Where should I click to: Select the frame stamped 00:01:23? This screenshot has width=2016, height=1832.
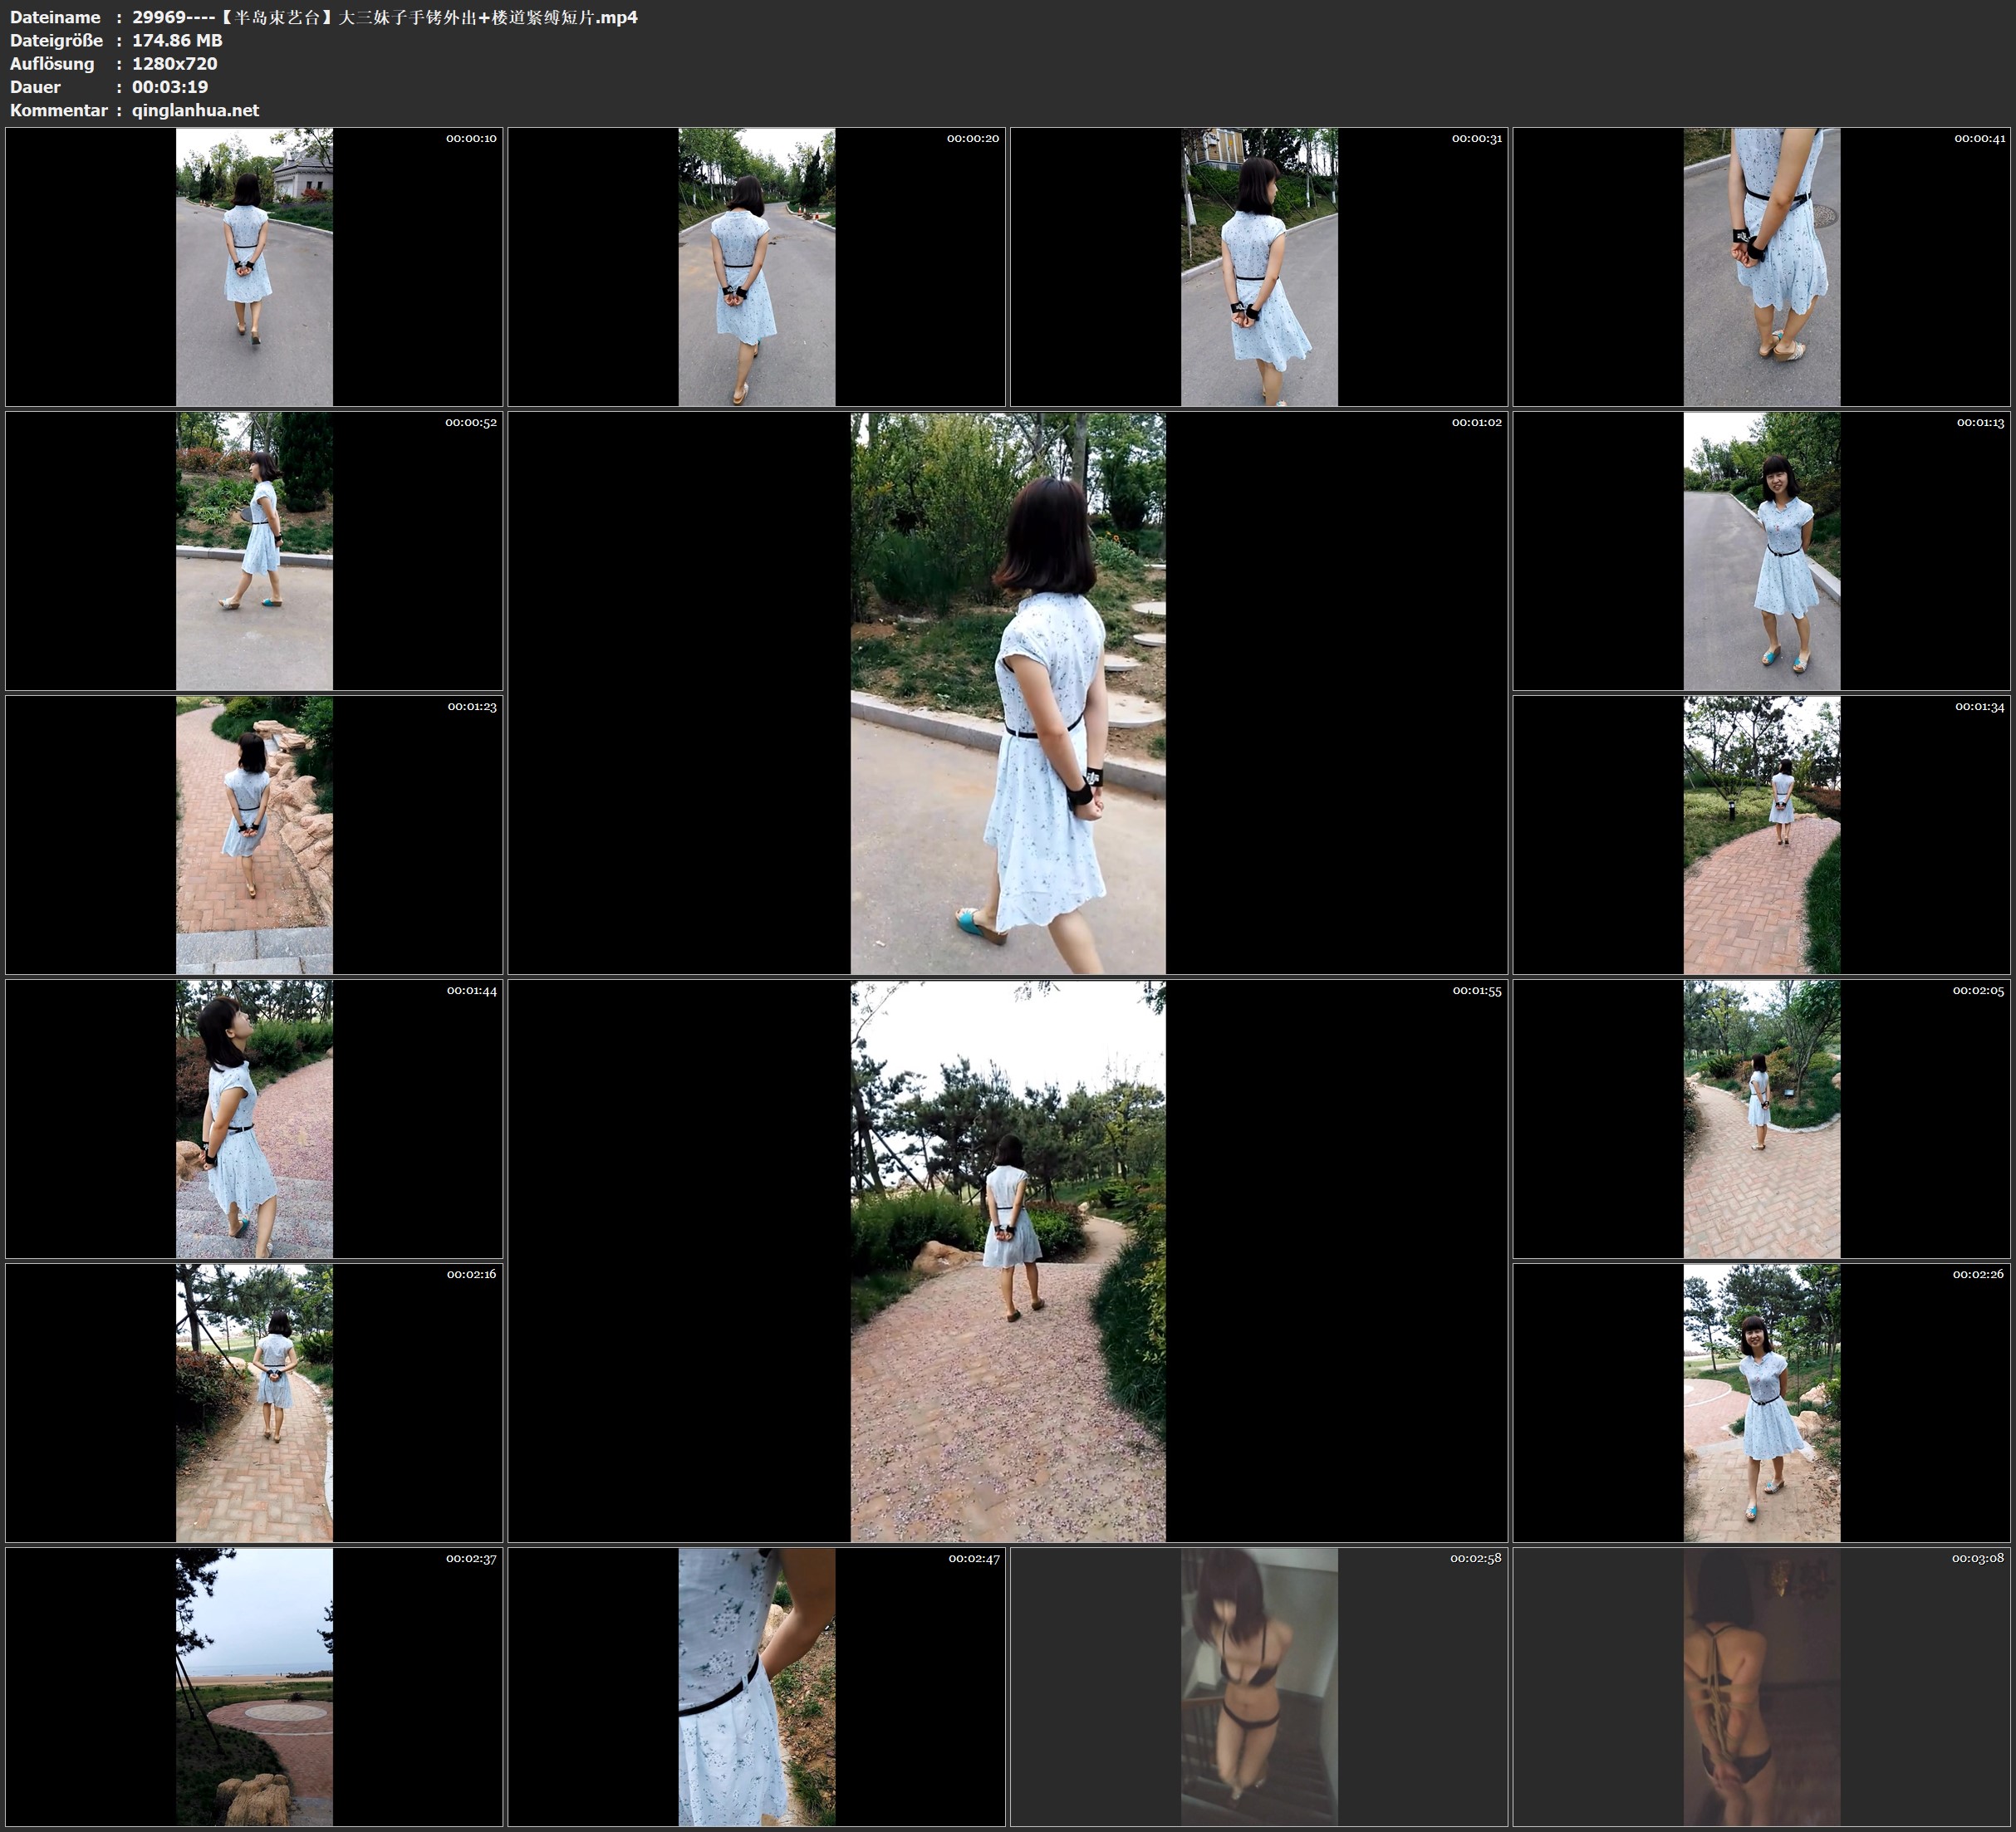point(254,835)
